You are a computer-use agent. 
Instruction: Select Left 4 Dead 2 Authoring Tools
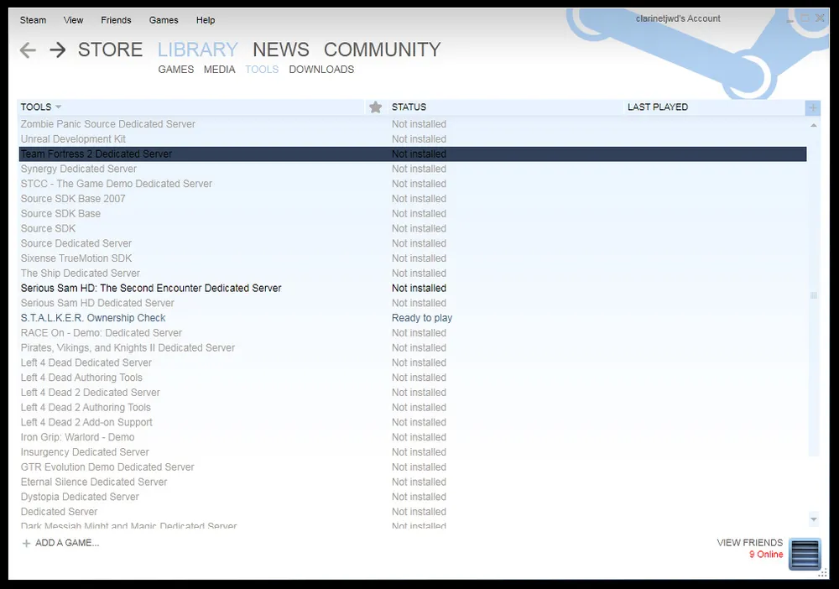click(86, 408)
